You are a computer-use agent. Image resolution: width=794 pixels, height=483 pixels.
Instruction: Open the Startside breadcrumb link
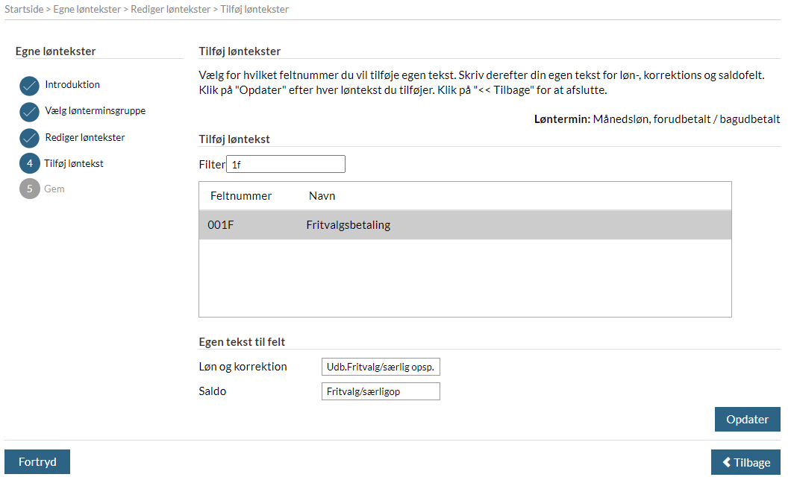[x=24, y=9]
